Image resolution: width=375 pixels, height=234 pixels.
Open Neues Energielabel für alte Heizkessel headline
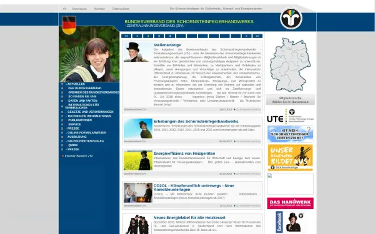[189, 218]
